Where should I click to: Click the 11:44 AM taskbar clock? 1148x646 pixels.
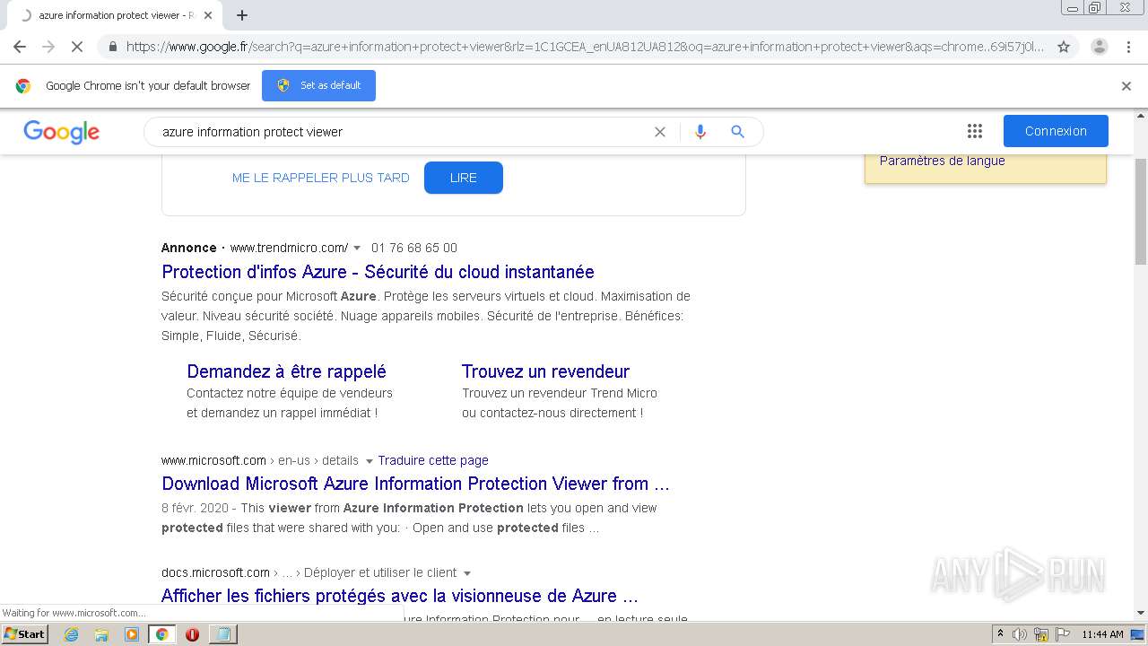(1102, 634)
